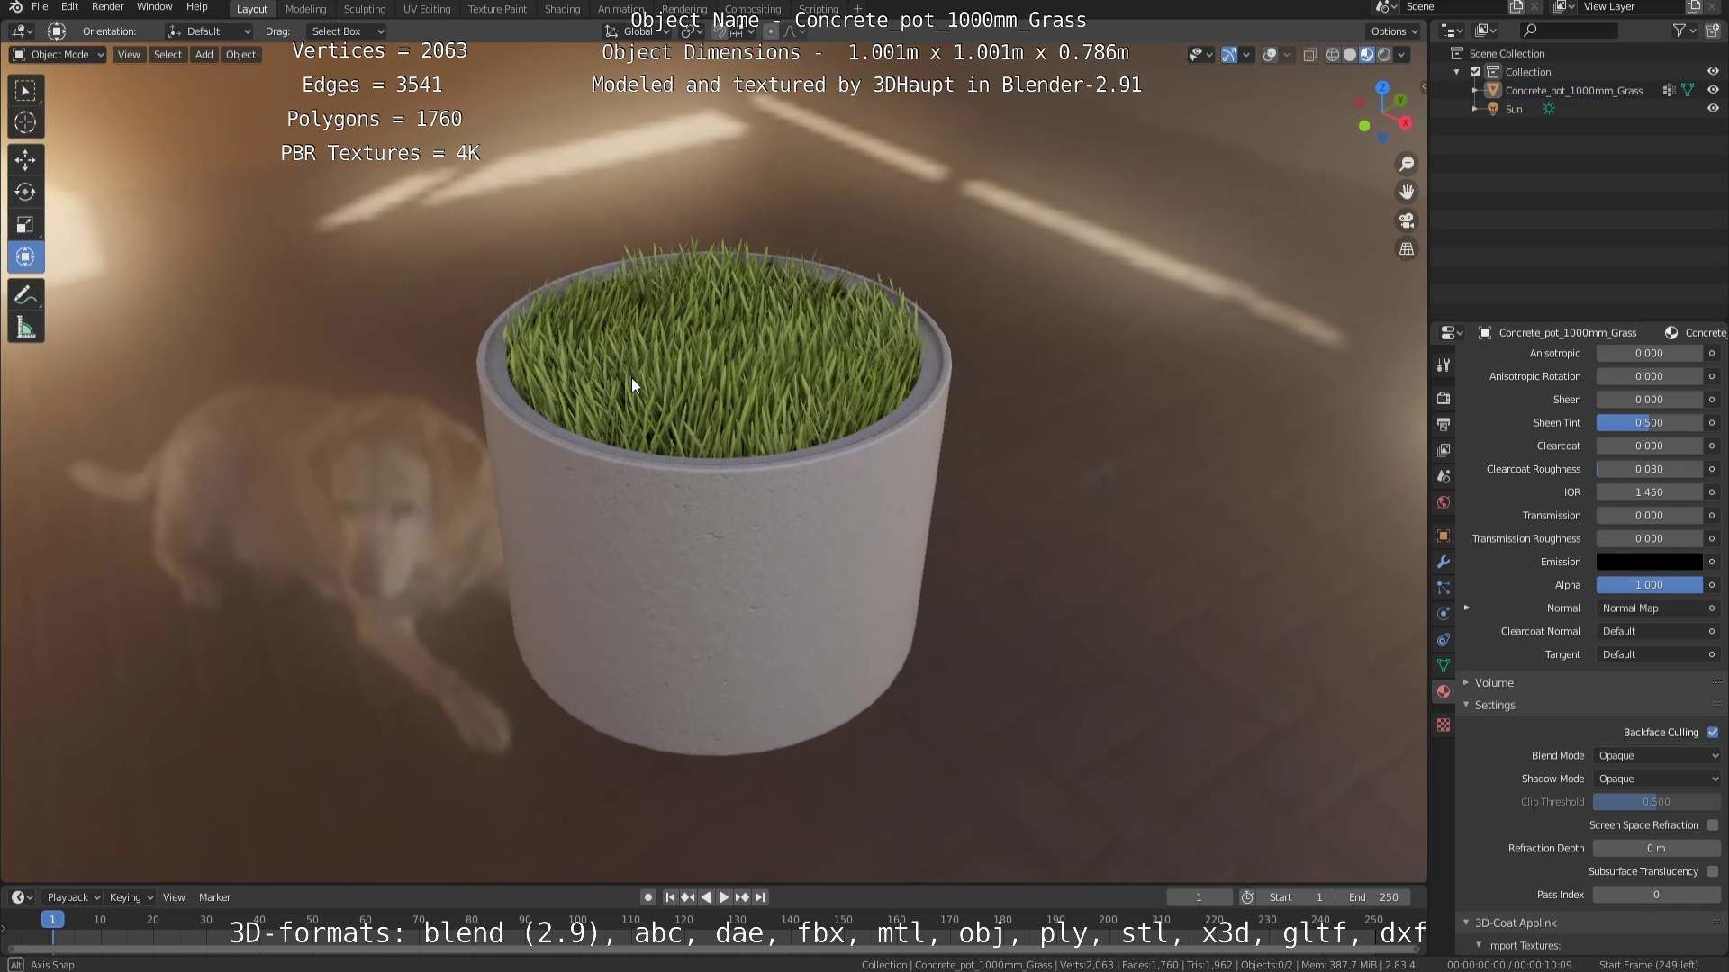
Task: Enable Screen Space Refraction checkbox
Action: tap(1712, 825)
